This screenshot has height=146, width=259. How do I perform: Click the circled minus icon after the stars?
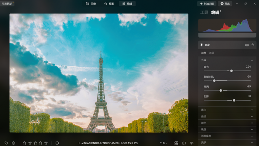pos(57,143)
